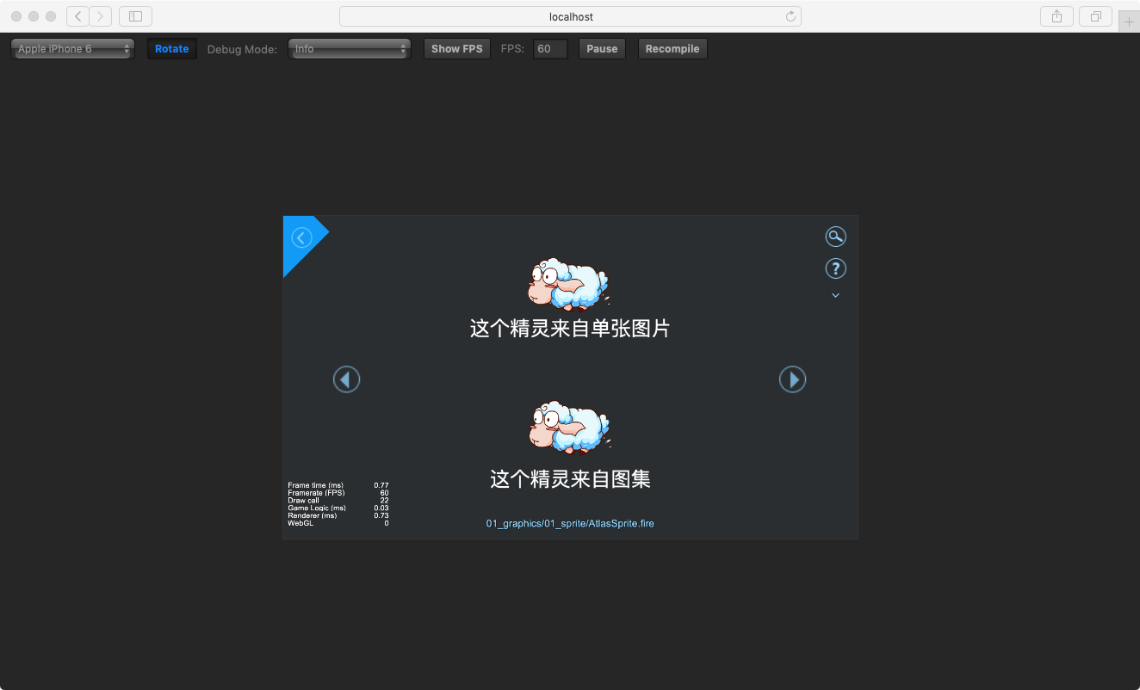The width and height of the screenshot is (1140, 690).
Task: Click the bottom atlas sheep sprite
Action: tap(569, 427)
